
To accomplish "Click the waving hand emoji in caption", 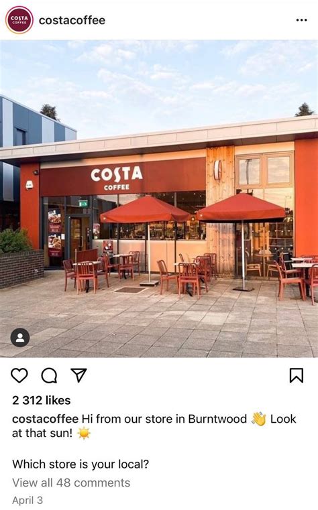I will tap(259, 419).
